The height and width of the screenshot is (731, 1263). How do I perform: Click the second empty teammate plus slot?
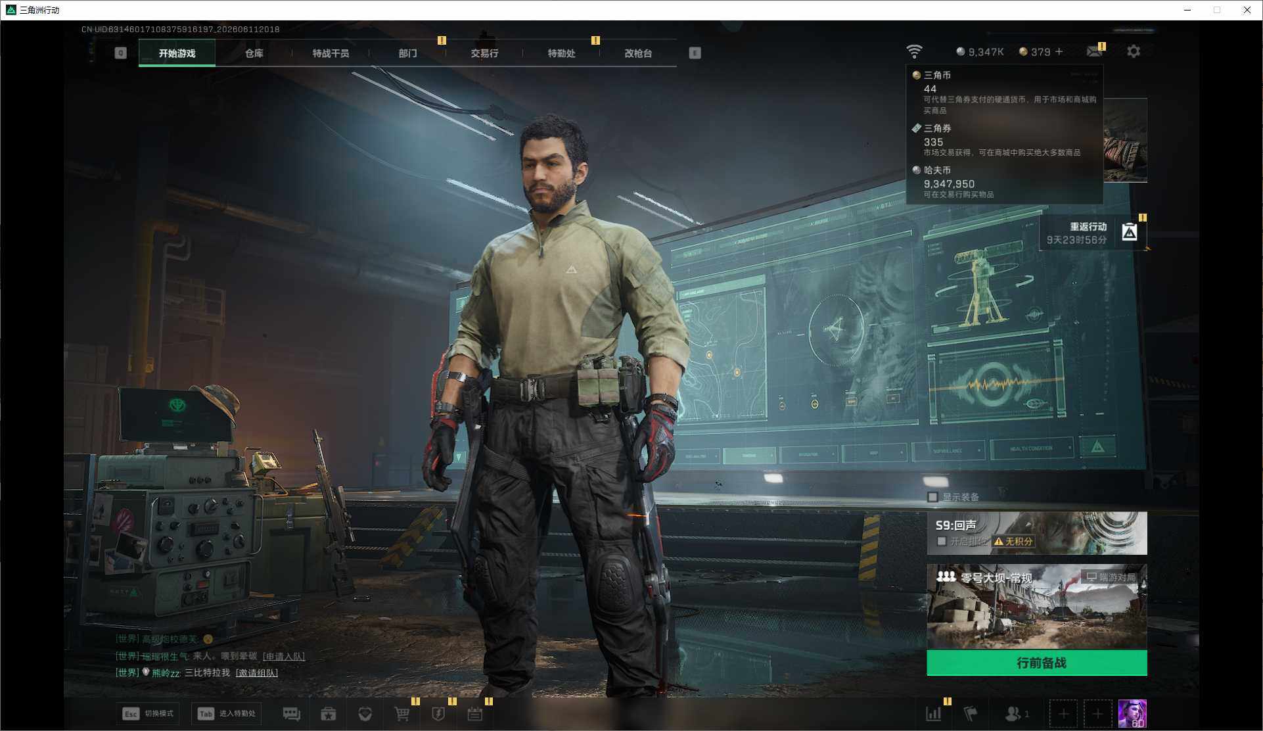[x=1097, y=714]
